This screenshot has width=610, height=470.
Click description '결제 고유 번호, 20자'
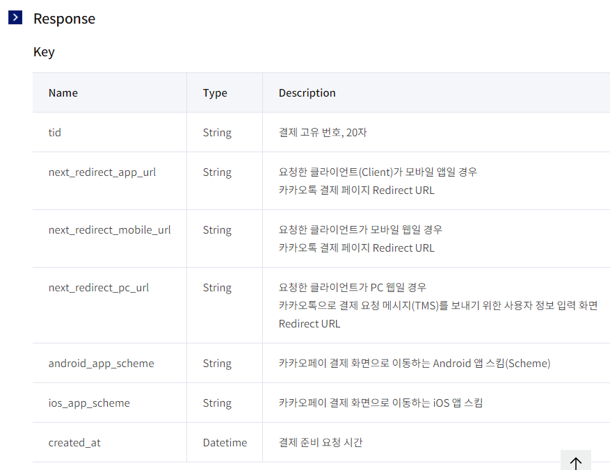pyautogui.click(x=323, y=133)
